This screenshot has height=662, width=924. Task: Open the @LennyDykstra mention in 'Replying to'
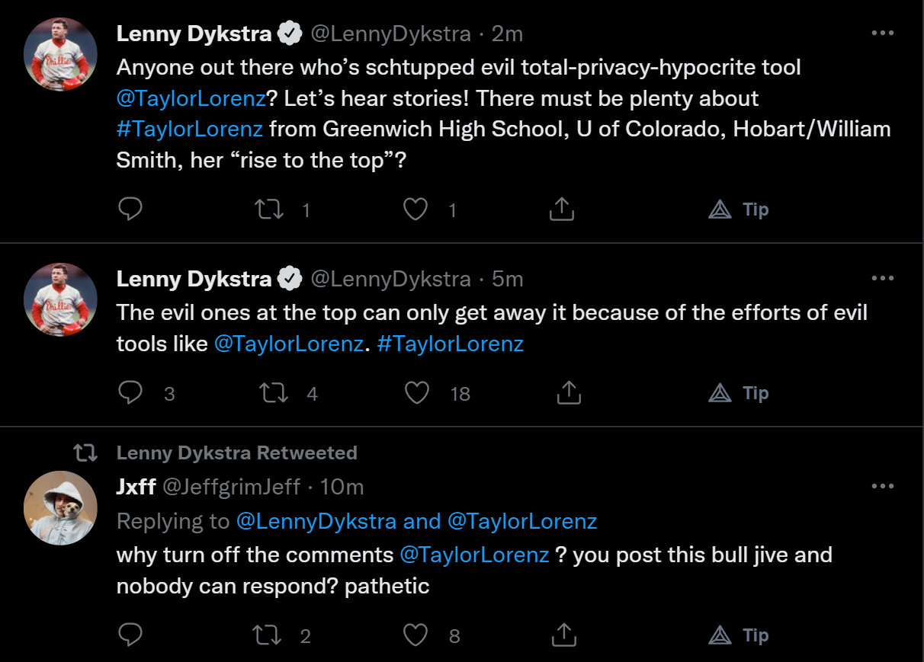pyautogui.click(x=316, y=521)
